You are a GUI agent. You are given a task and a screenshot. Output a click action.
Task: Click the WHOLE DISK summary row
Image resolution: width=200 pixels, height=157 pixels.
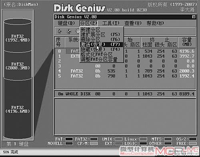(x=125, y=94)
